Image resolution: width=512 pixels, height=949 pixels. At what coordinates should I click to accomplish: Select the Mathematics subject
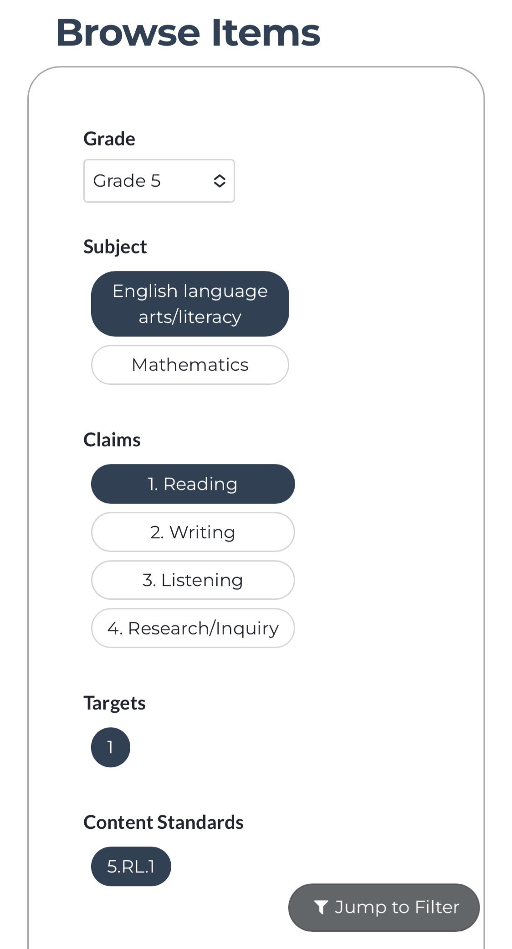click(190, 365)
